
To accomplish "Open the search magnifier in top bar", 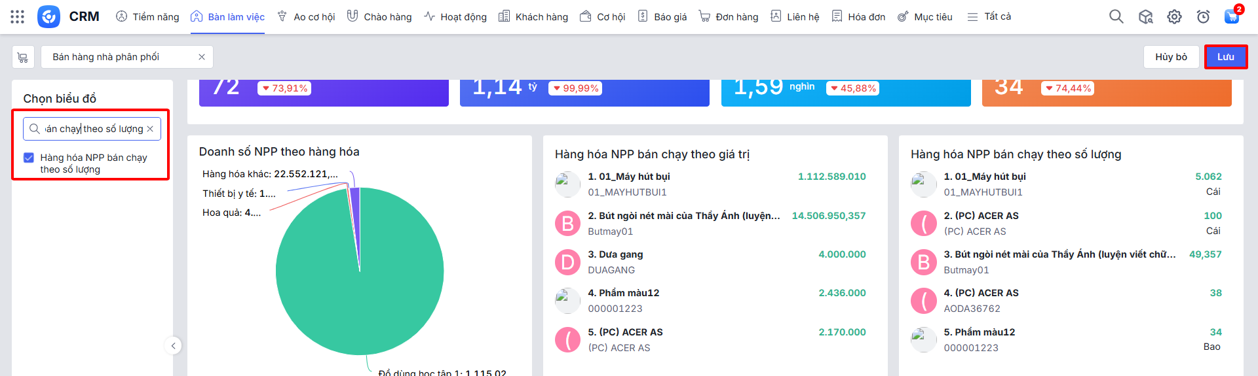I will (x=1116, y=16).
